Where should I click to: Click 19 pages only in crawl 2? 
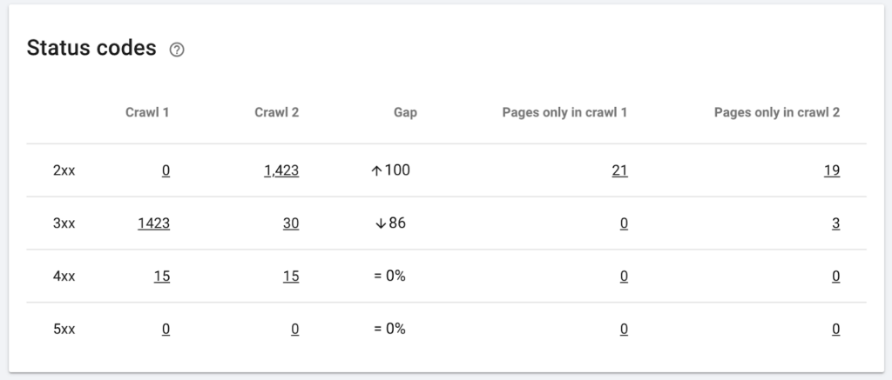coord(832,170)
